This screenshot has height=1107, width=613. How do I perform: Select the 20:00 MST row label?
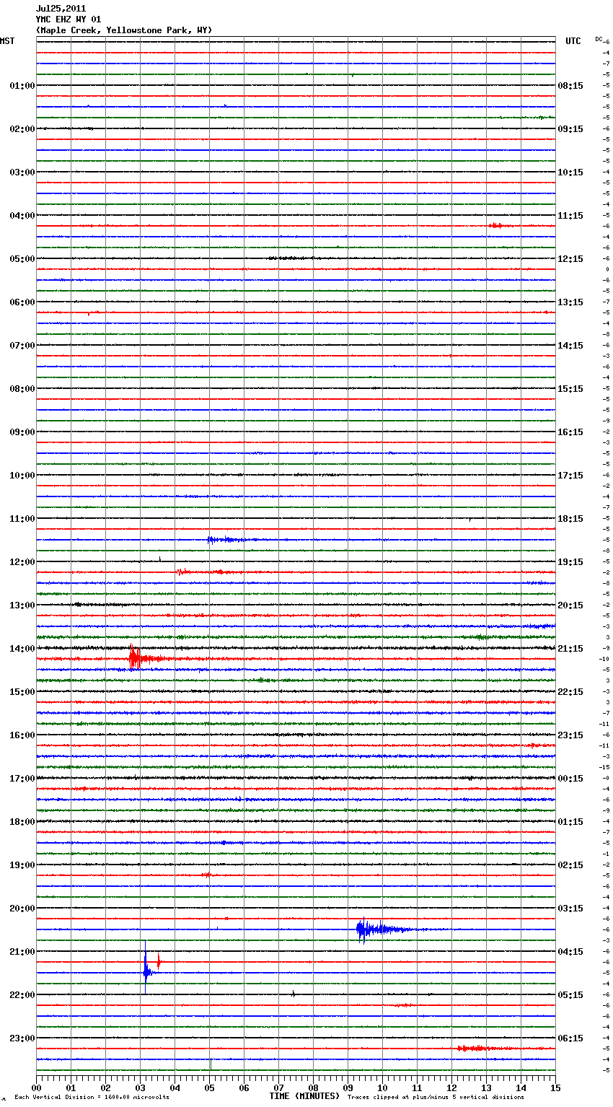click(x=22, y=909)
